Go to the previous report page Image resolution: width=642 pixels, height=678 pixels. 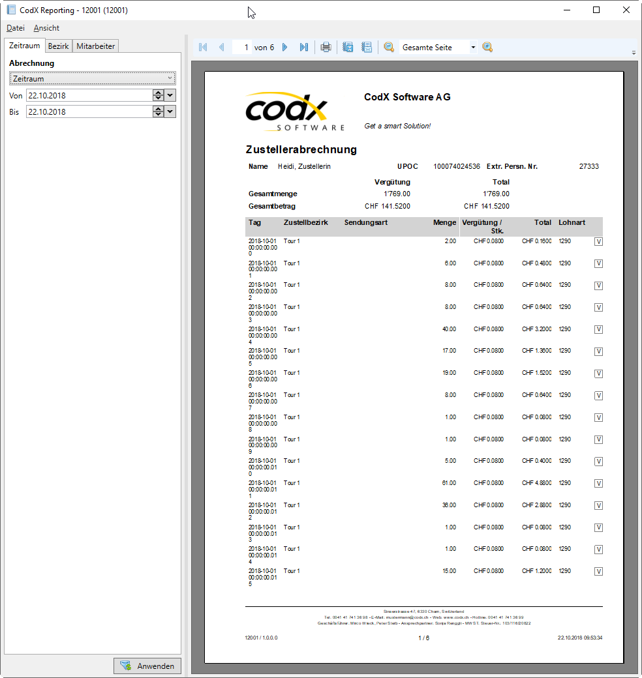[221, 47]
